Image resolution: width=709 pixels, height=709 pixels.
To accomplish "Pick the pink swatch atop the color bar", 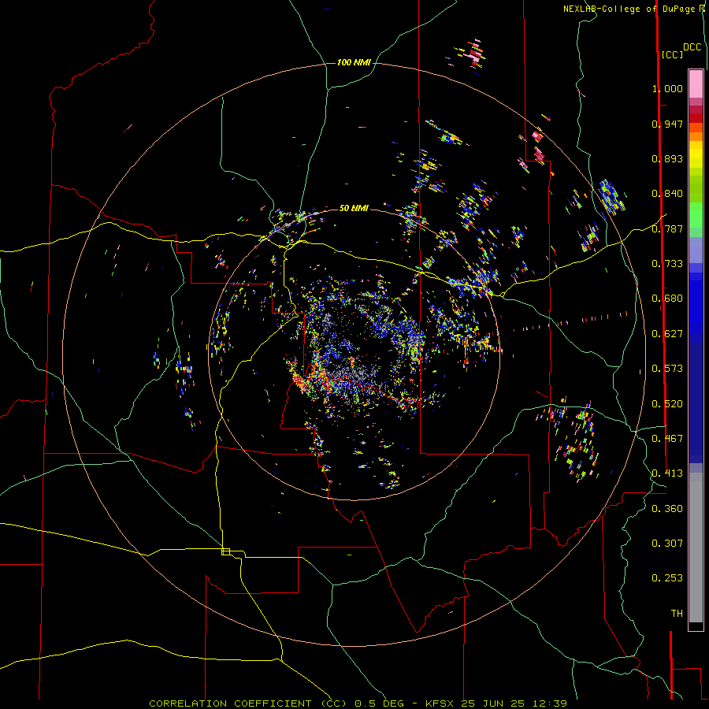I will (x=696, y=84).
